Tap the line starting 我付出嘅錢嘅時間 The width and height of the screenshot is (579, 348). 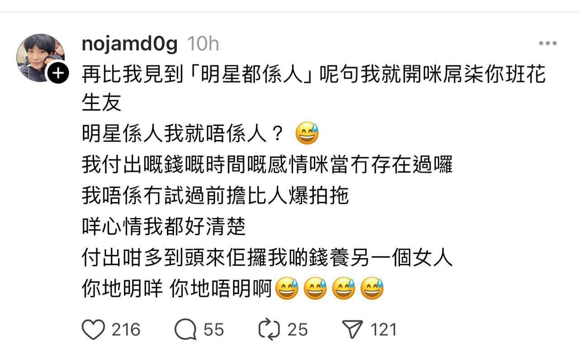pos(267,165)
